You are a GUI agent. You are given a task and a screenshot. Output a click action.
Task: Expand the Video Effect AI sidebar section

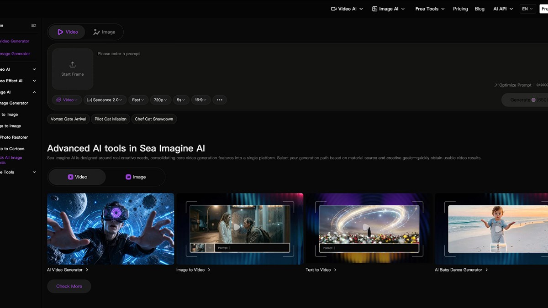tap(18, 81)
